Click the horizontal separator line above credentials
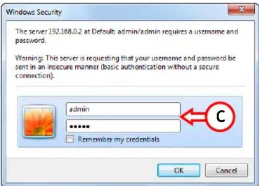Viewport: 259px width, 186px height. tap(130, 86)
